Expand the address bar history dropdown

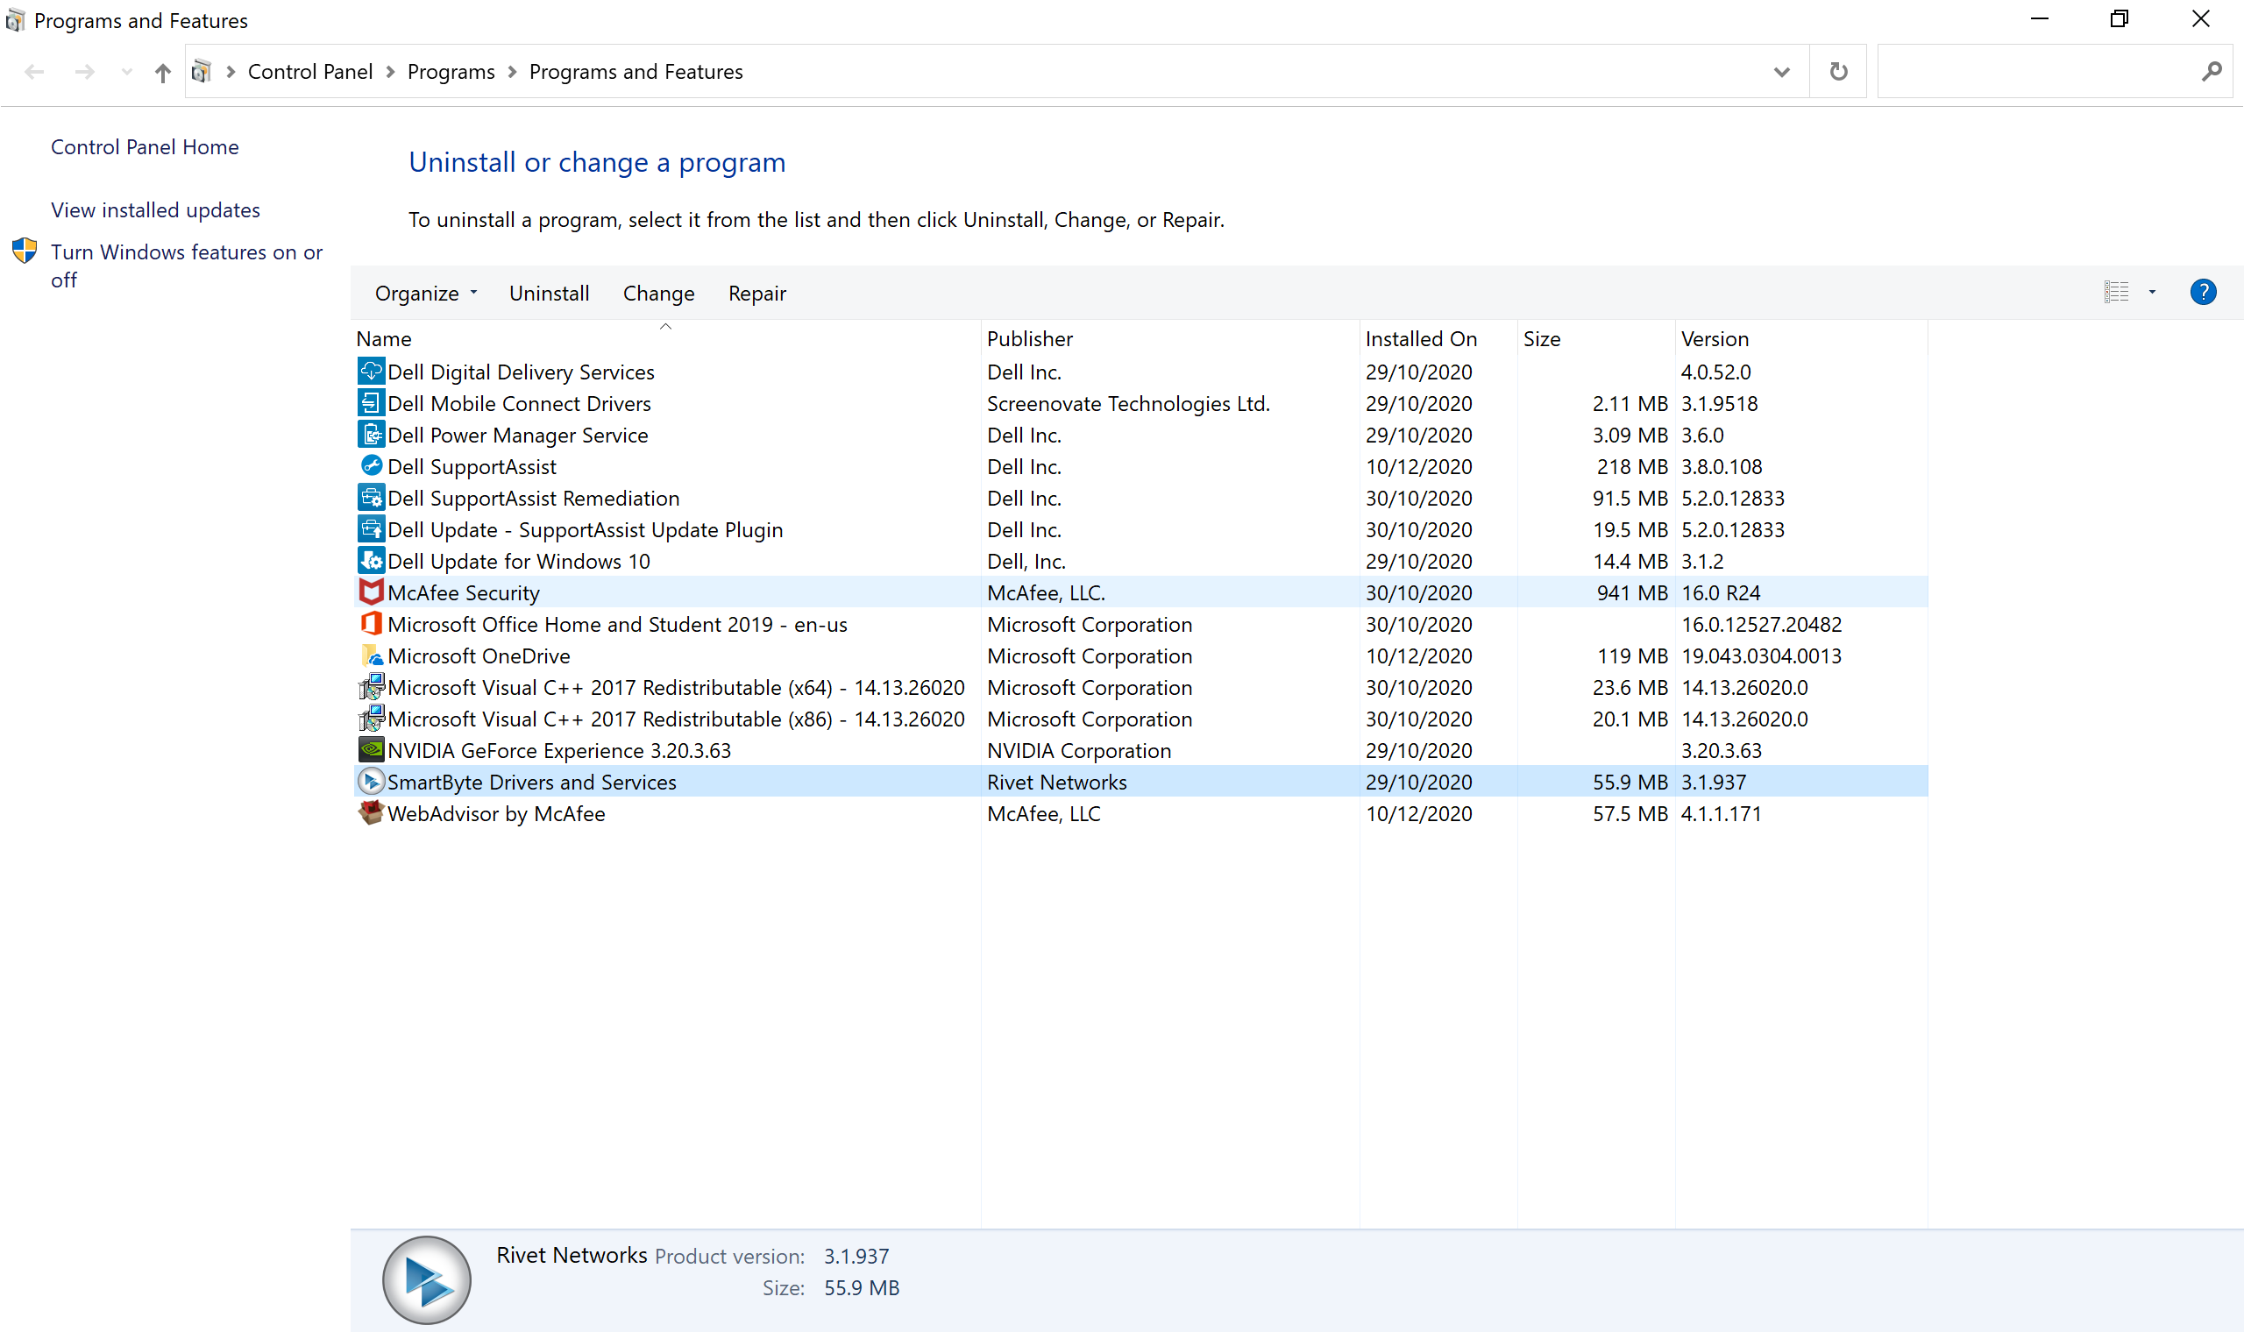(x=1782, y=72)
